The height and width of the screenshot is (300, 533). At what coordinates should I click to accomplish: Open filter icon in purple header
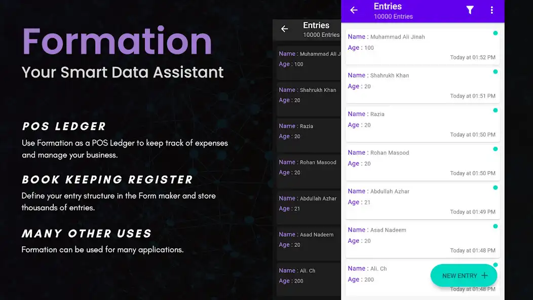click(470, 10)
